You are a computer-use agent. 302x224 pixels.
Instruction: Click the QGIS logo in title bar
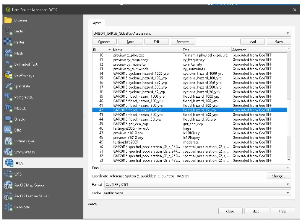(x=8, y=10)
